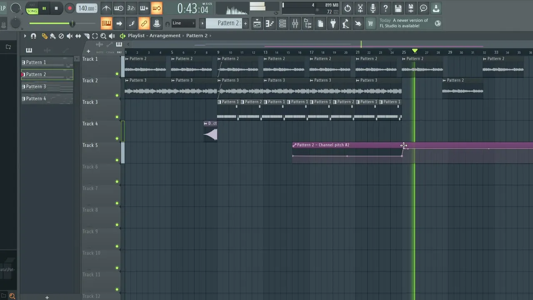Open playlist options arrow menu
533x300 pixels.
click(x=25, y=36)
